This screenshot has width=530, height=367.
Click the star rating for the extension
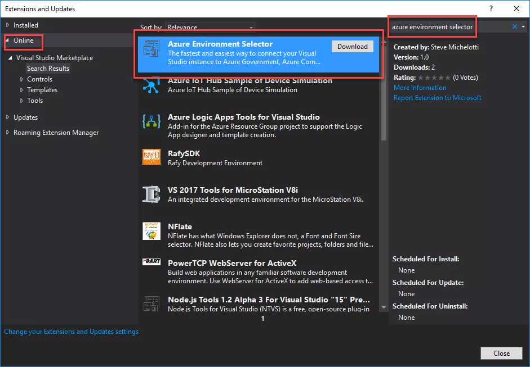[434, 78]
